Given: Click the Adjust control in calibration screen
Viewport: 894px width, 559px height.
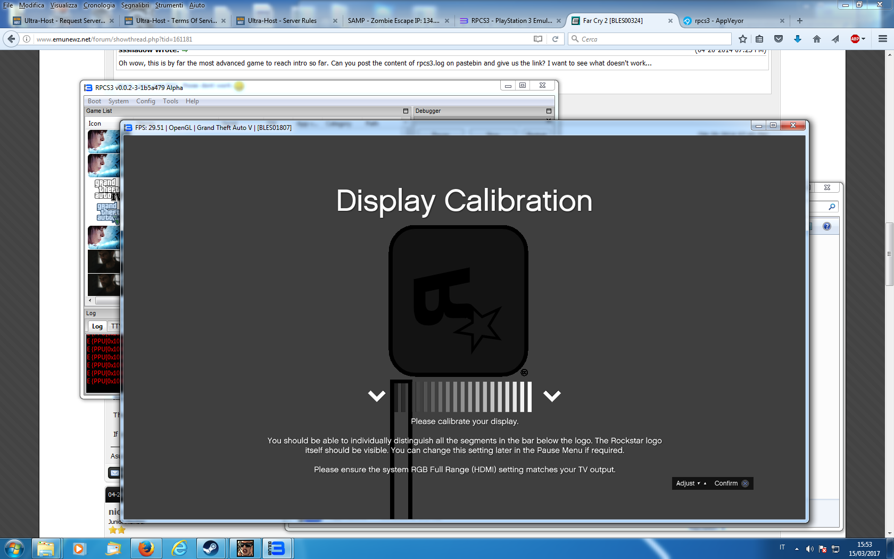Looking at the screenshot, I should (x=691, y=483).
